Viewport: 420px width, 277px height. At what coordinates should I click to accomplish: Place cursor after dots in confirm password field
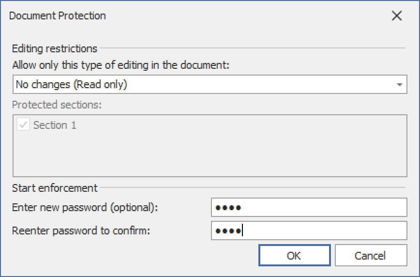[x=243, y=231]
